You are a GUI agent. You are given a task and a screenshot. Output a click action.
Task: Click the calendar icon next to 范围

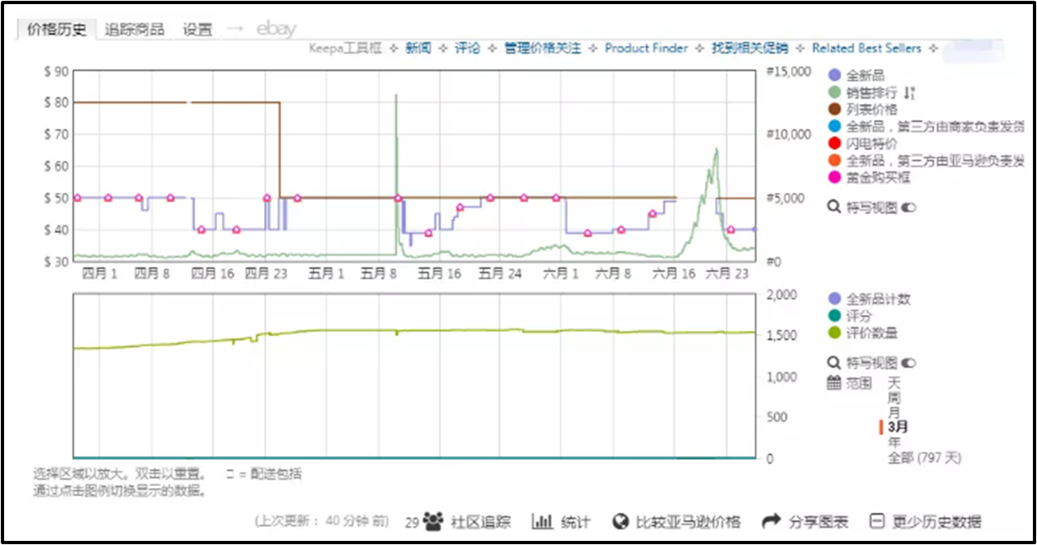pyautogui.click(x=833, y=383)
